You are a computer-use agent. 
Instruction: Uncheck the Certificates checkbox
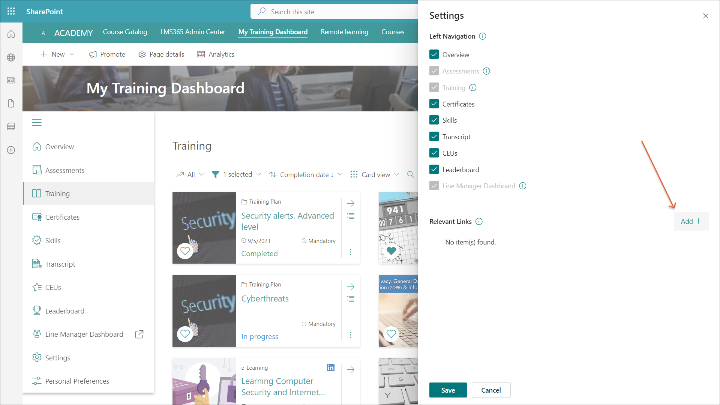[x=434, y=104]
